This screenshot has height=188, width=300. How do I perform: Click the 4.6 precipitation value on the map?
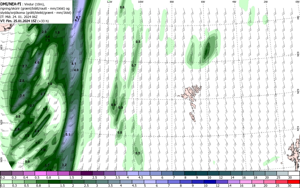[37, 62]
